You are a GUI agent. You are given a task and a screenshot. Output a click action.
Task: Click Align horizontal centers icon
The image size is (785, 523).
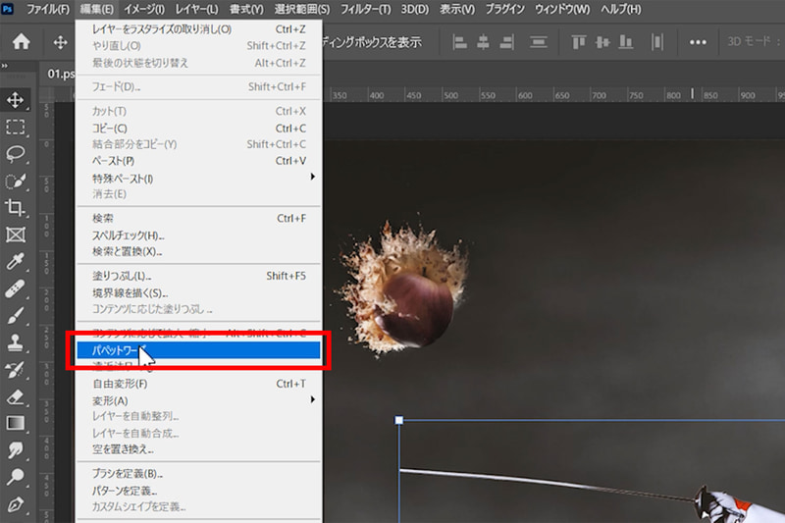point(483,42)
